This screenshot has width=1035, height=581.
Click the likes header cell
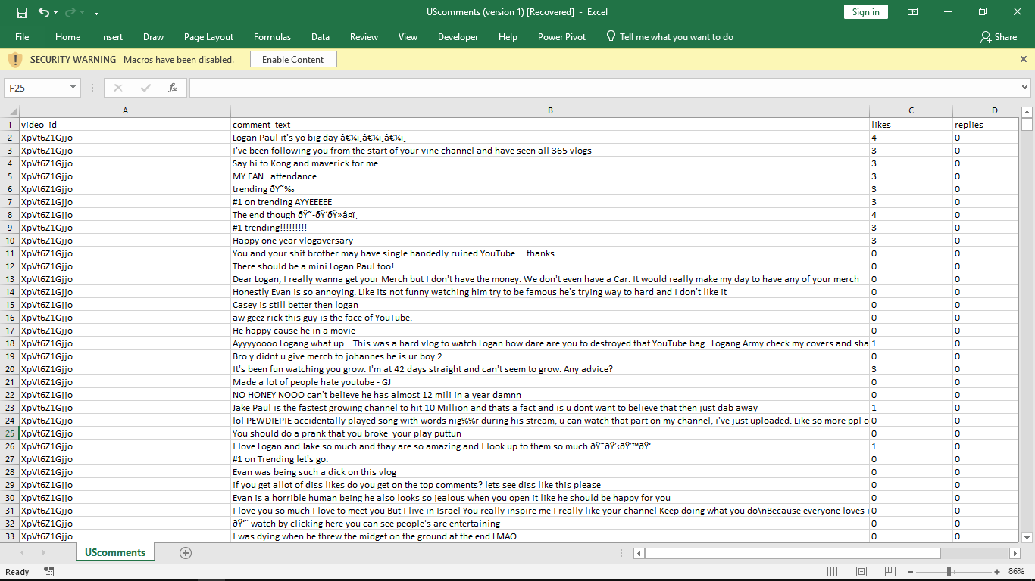pos(911,125)
